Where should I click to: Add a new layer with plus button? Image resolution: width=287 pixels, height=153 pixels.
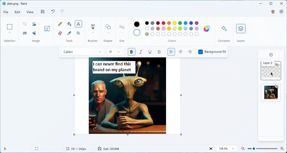(x=271, y=55)
